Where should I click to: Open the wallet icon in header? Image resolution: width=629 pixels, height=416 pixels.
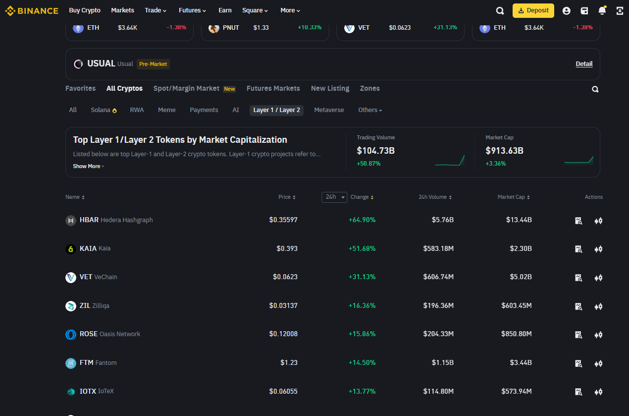click(x=584, y=10)
